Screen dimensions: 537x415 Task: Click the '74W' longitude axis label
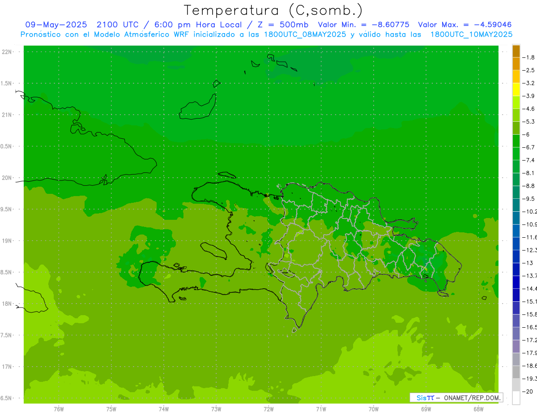(164, 409)
